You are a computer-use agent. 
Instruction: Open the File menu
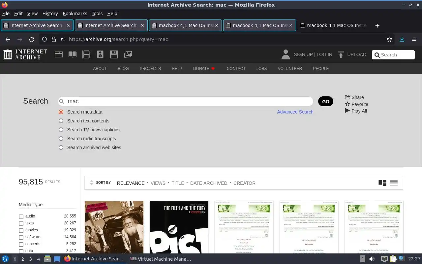coord(6,14)
